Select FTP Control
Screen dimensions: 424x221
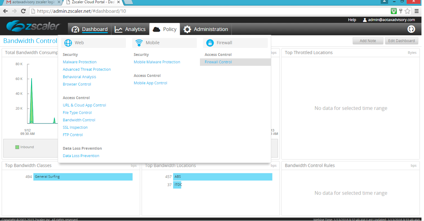73,135
